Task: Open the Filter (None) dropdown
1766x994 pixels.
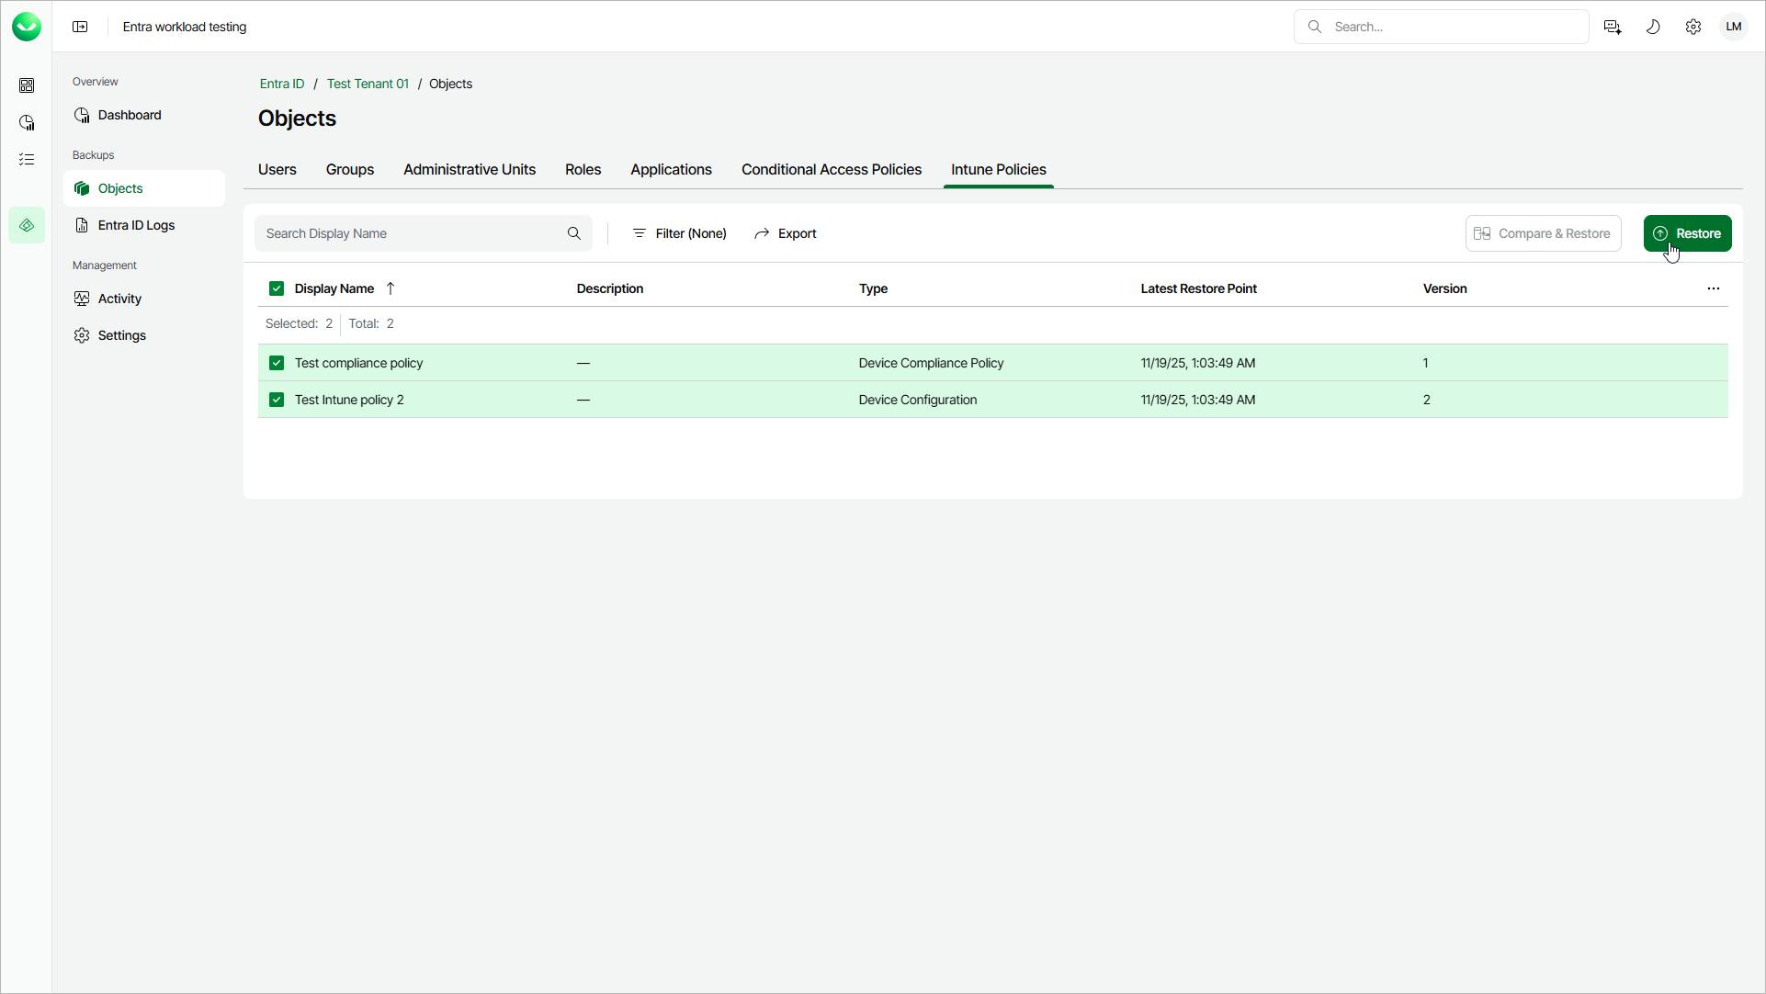Action: 680,233
